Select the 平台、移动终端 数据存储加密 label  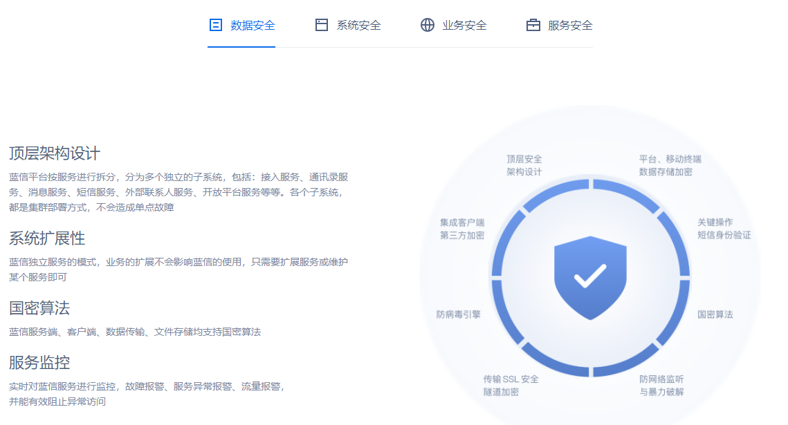[670, 166]
